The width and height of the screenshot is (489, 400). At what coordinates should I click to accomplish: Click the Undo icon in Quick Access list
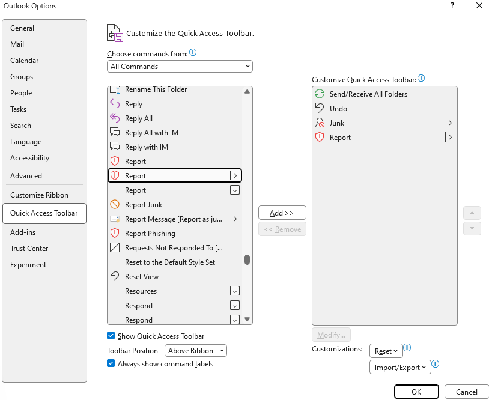[x=318, y=108]
